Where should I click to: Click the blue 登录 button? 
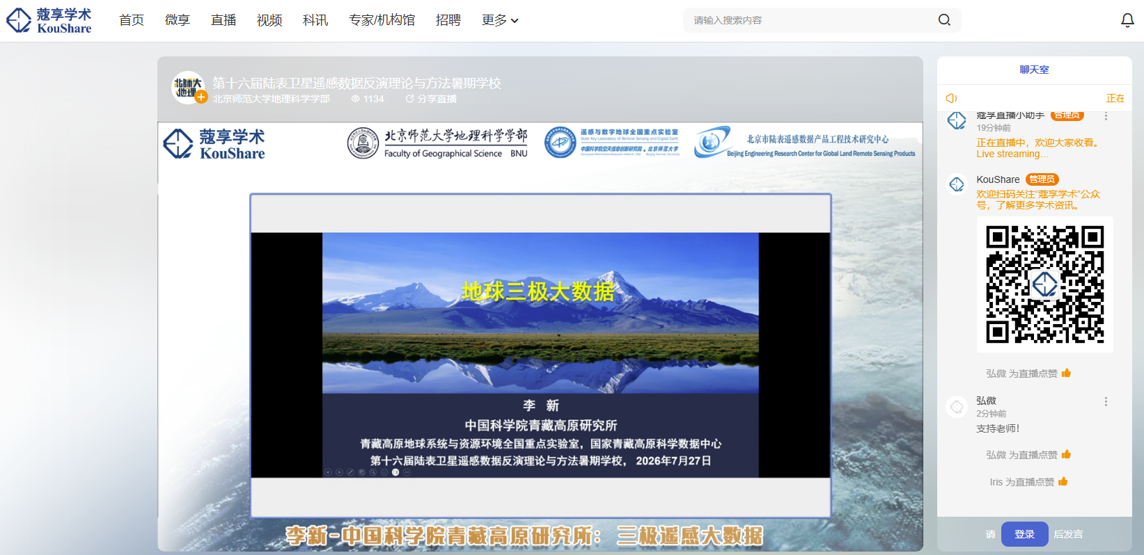(x=1024, y=534)
